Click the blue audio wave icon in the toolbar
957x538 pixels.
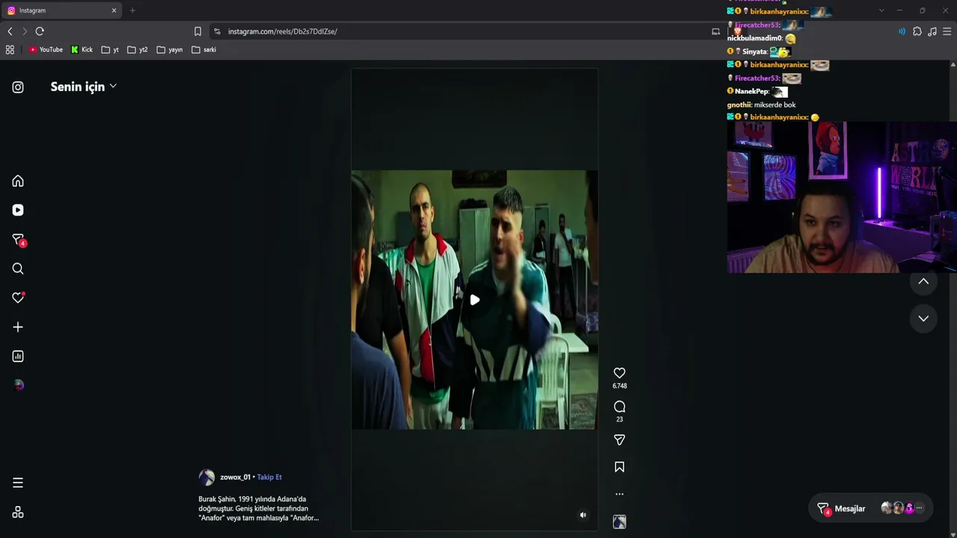[902, 31]
